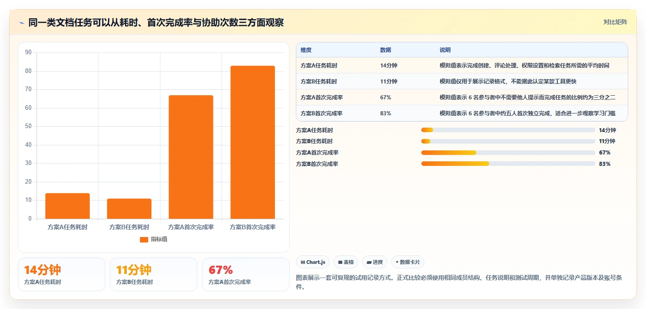This screenshot has height=309, width=646.
Task: Click the 方案A任务耗时 x-axis label
Action: (67, 227)
